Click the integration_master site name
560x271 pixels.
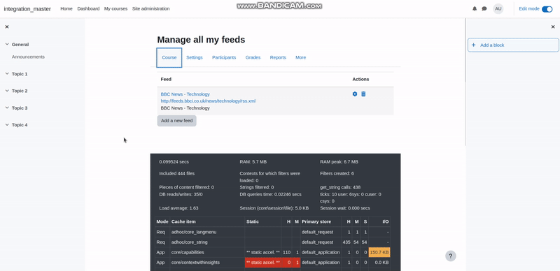[27, 9]
